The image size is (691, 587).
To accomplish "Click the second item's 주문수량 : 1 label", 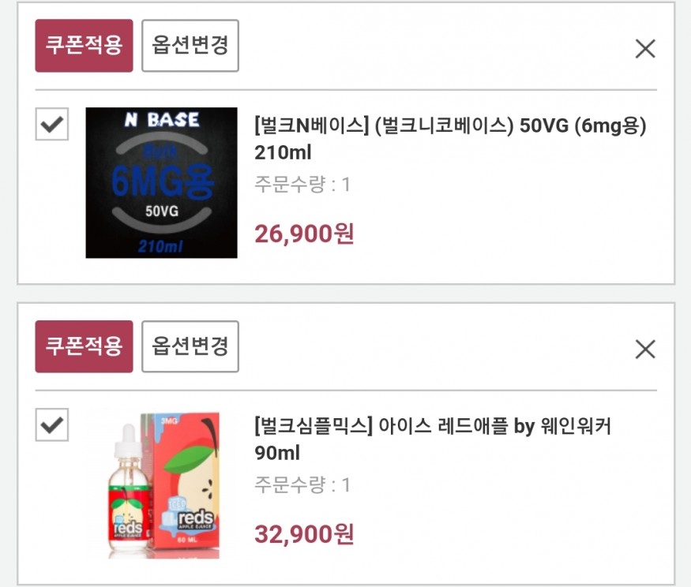I will [x=302, y=485].
